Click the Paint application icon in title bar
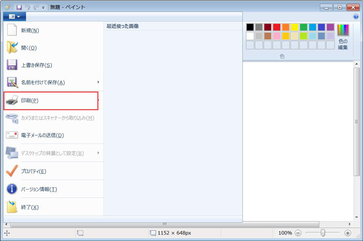The height and width of the screenshot is (241, 363). click(7, 7)
